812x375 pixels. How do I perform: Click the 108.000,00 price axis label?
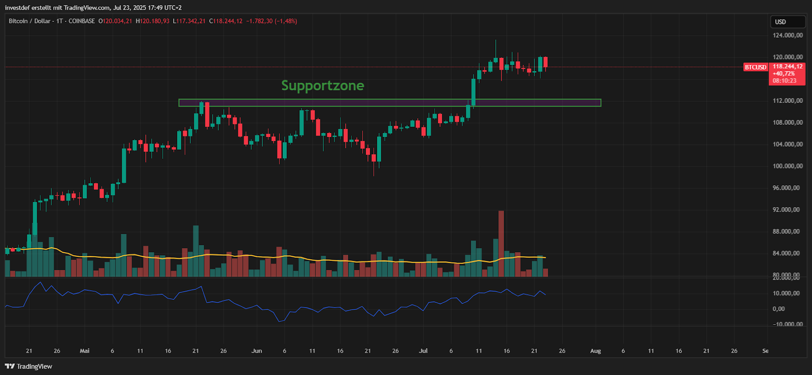tap(788, 123)
